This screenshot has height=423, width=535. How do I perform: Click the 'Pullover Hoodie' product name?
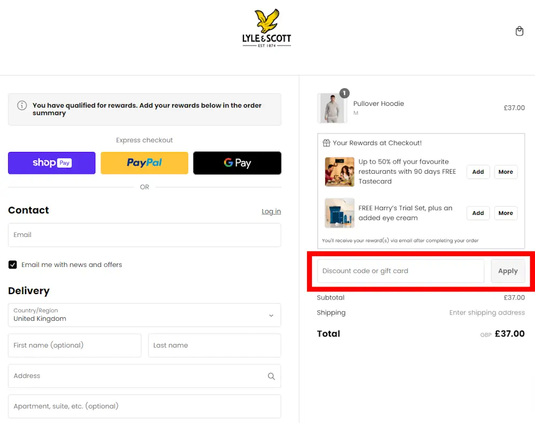(x=378, y=103)
